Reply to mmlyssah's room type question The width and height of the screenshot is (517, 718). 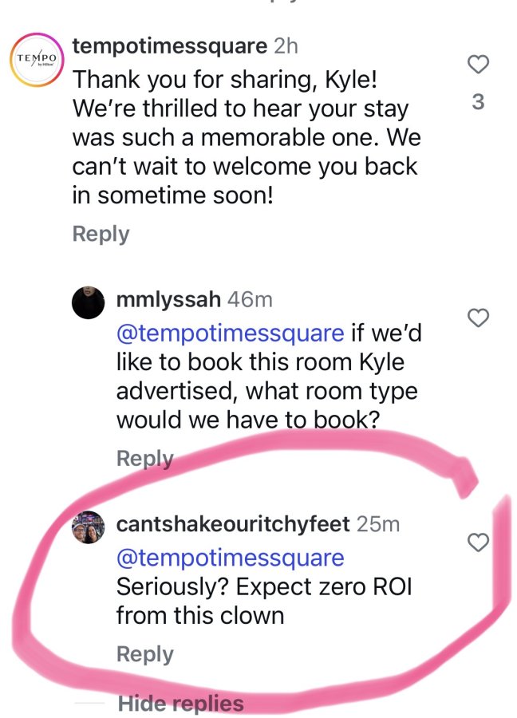tap(144, 458)
